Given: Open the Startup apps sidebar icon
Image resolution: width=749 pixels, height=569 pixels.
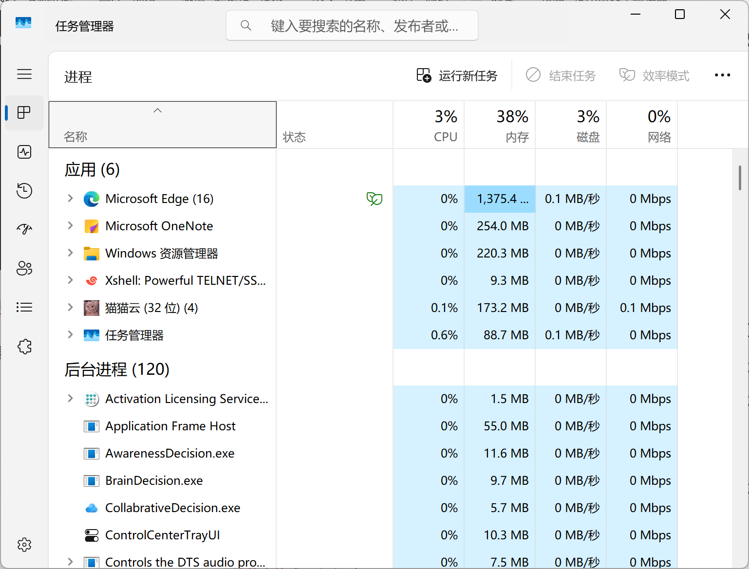Looking at the screenshot, I should [x=24, y=229].
